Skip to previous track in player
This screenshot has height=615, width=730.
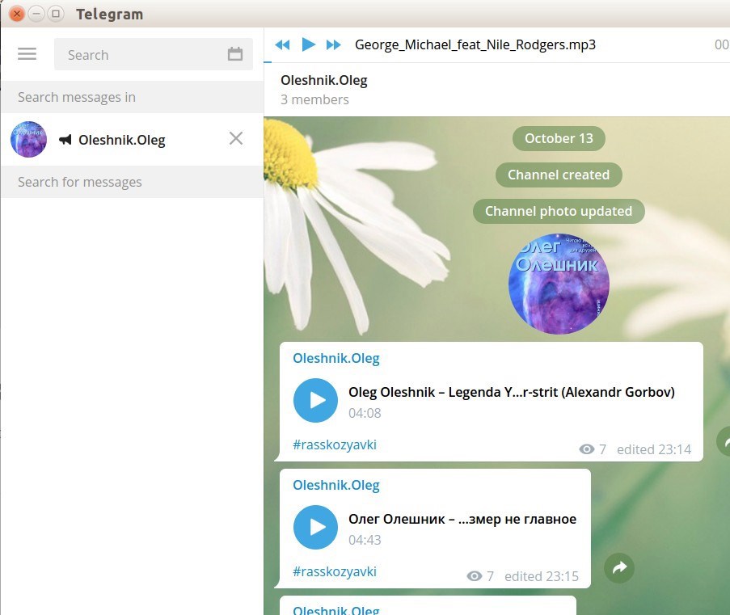(282, 44)
